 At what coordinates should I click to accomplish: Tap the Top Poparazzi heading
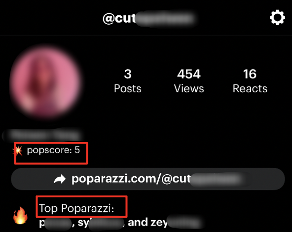76,208
